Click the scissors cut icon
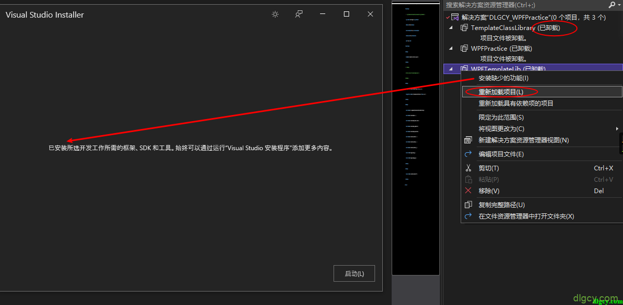This screenshot has height=305, width=623. pos(468,168)
